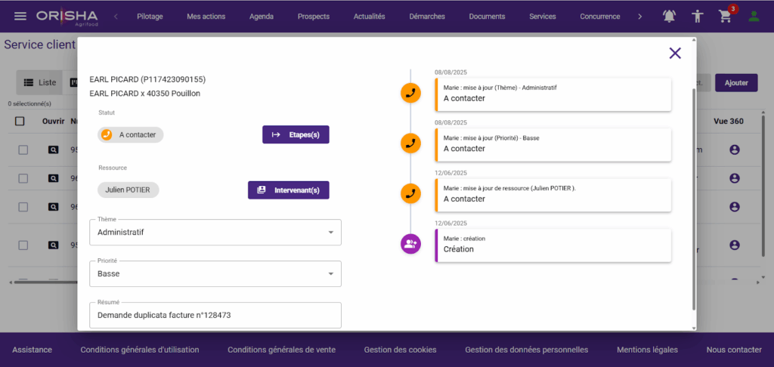Click the Etapes(s) button

[296, 134]
